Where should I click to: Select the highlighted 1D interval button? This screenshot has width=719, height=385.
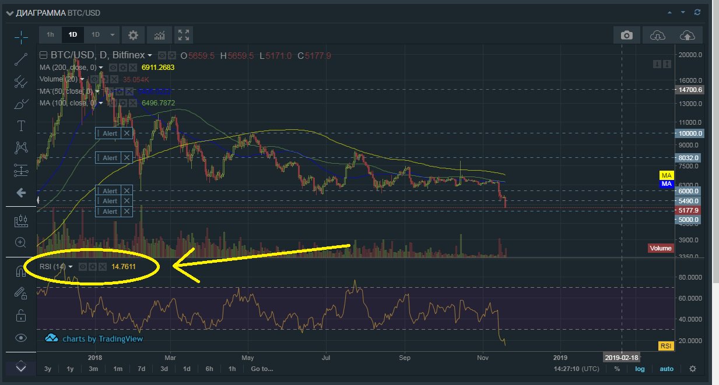(x=73, y=35)
